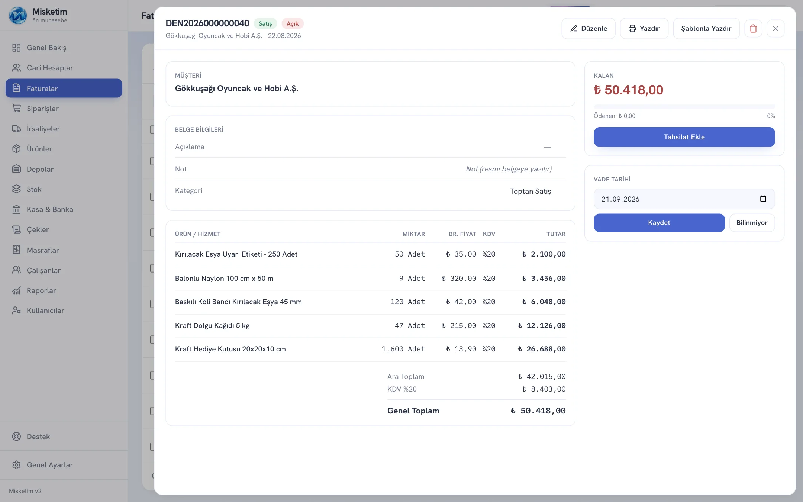Go to Siparişler in the sidebar
This screenshot has width=803, height=502.
pos(64,108)
